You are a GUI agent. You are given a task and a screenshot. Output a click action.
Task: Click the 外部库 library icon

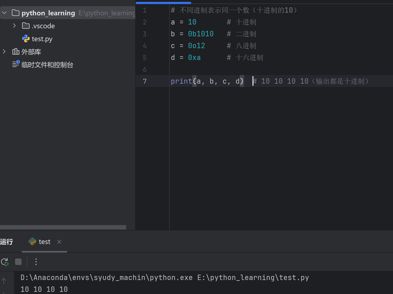[16, 52]
